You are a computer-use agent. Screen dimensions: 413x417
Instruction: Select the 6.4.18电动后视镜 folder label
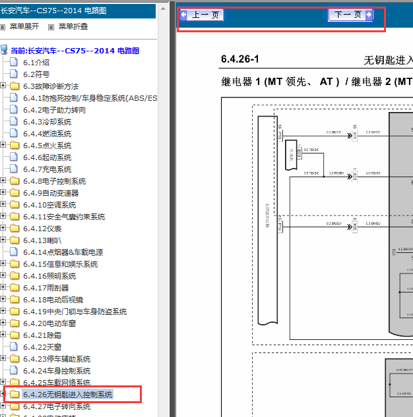pos(53,300)
